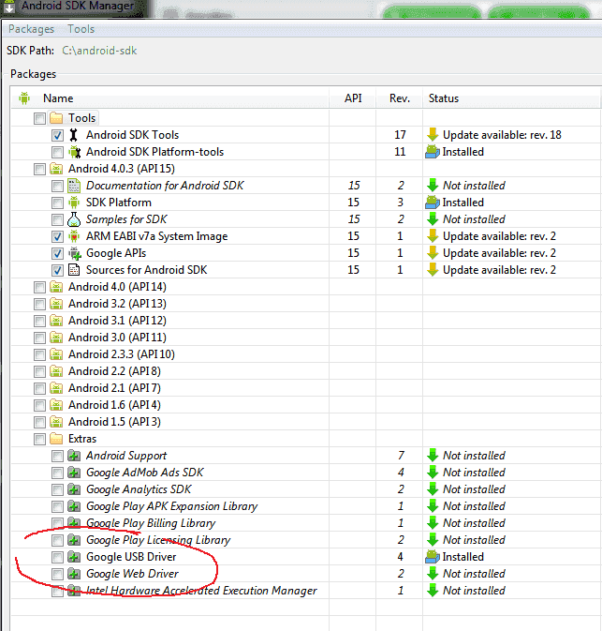This screenshot has height=631, width=602.
Task: Click the Google AdMob Ads SDK icon
Action: tap(74, 473)
